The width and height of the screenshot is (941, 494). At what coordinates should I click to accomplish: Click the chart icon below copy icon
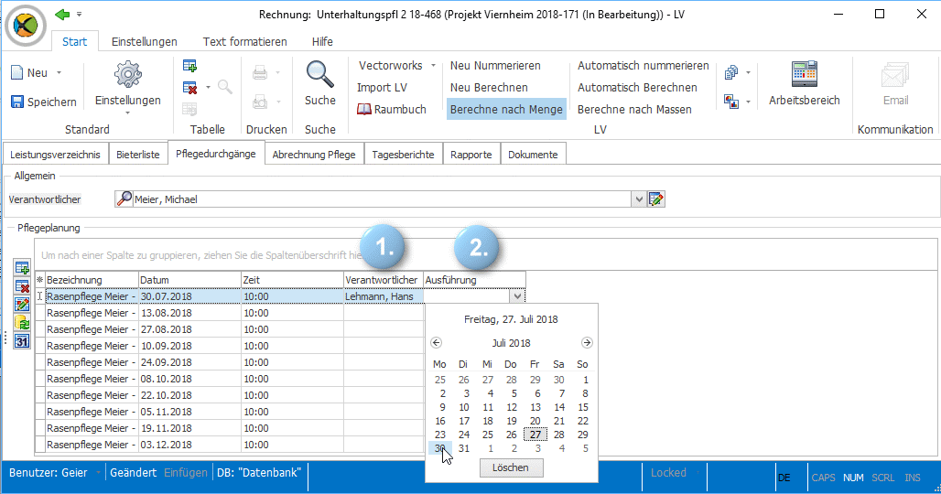coord(731,102)
